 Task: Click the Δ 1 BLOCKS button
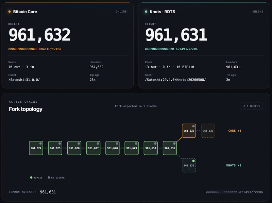tap(252, 106)
